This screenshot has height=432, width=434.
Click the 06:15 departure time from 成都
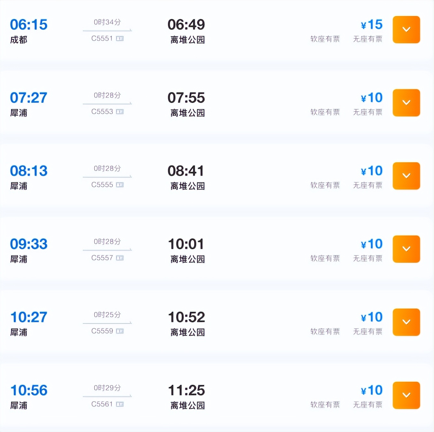point(29,25)
